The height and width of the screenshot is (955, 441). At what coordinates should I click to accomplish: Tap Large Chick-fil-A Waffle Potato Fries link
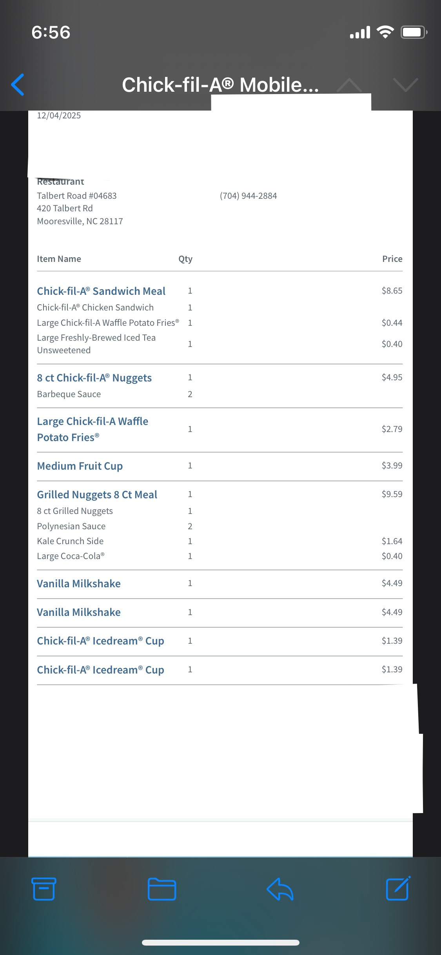point(93,429)
